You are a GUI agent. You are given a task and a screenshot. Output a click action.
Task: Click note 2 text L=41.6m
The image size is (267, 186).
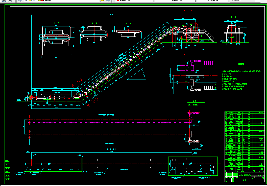point(227,74)
